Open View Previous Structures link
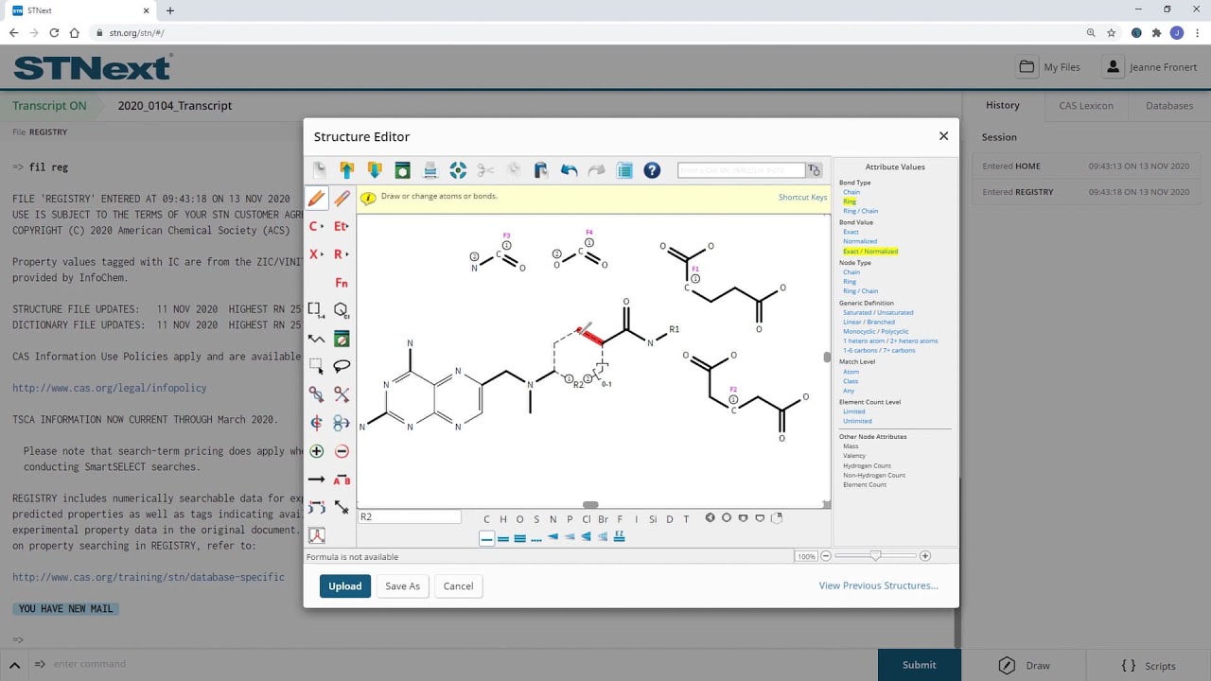1211x681 pixels. pyautogui.click(x=879, y=585)
